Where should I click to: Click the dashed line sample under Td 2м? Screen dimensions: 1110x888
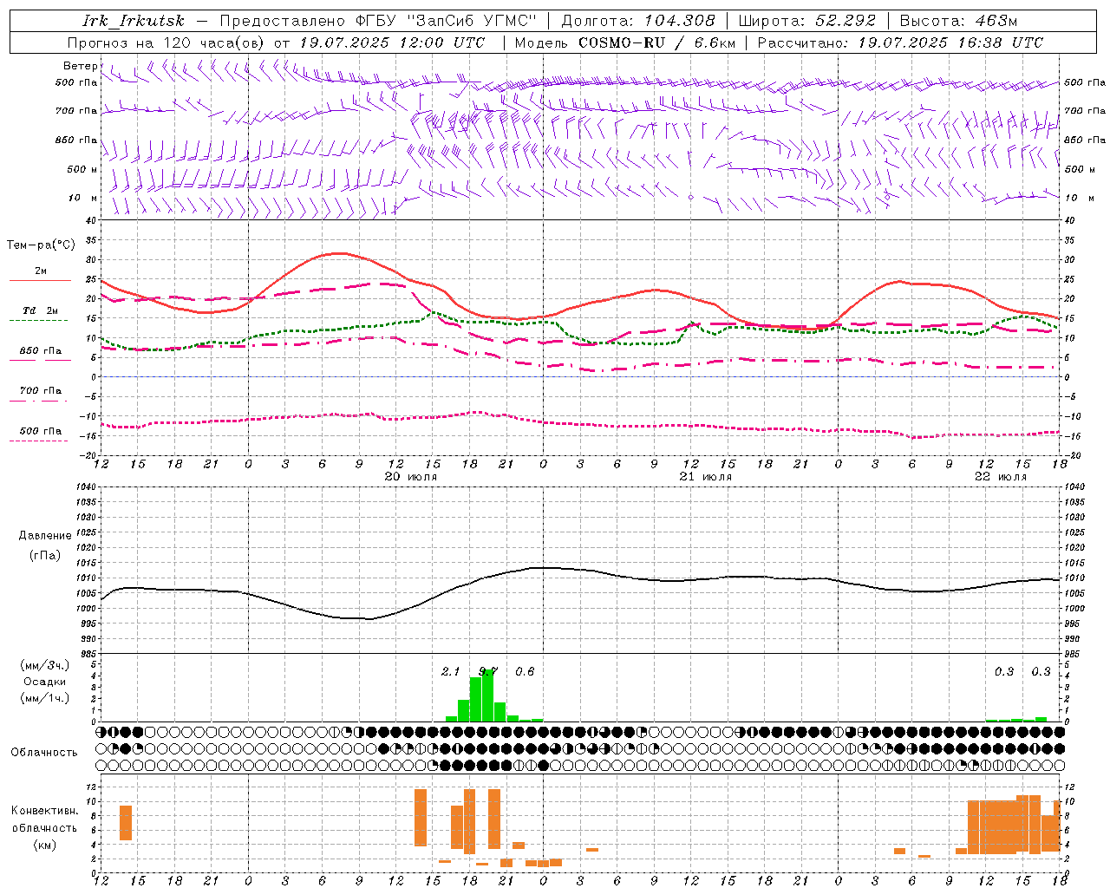click(38, 321)
